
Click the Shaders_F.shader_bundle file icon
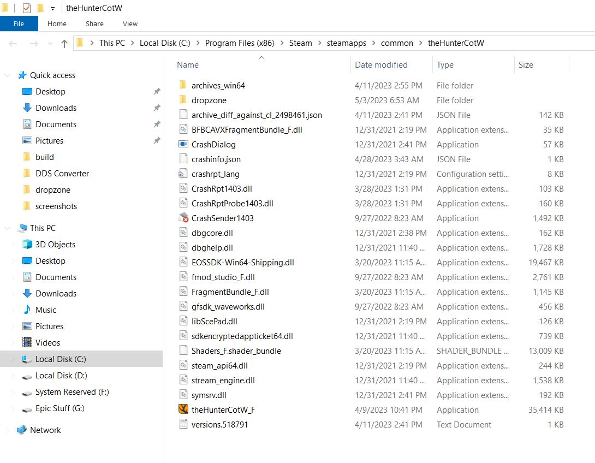pyautogui.click(x=183, y=351)
